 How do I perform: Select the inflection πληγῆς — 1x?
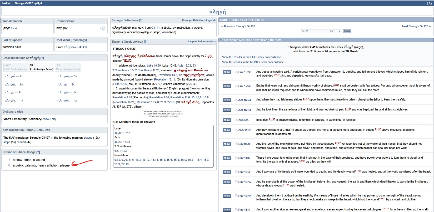point(14,100)
